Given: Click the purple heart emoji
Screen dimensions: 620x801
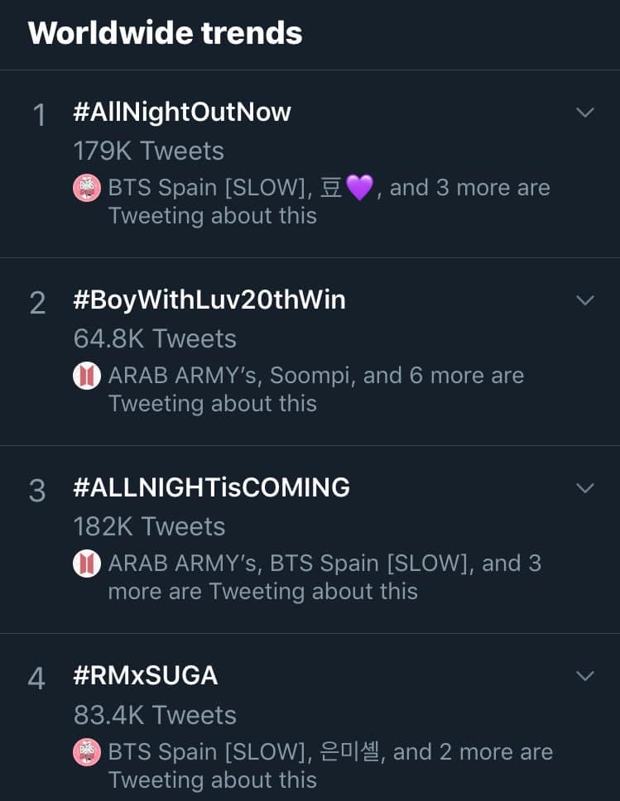Looking at the screenshot, I should click(359, 188).
